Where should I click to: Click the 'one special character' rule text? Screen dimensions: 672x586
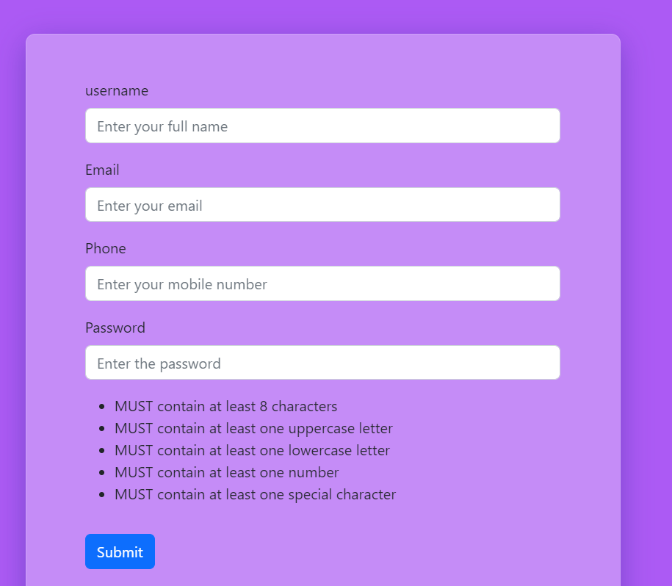tap(328, 494)
